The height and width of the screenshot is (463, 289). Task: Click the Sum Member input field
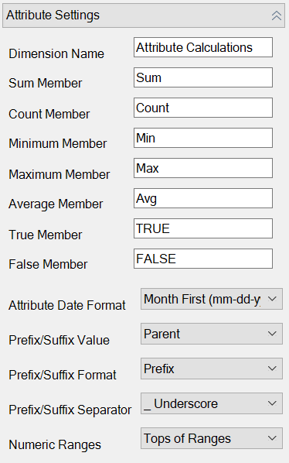(203, 77)
